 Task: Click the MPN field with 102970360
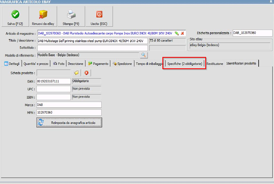(69, 113)
